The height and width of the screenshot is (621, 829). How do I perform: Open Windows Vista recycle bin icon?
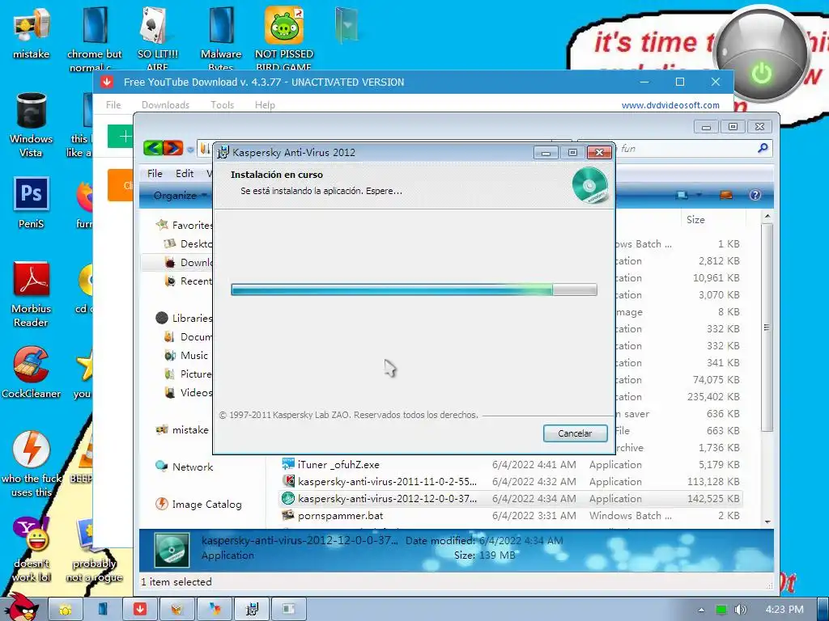(x=32, y=124)
